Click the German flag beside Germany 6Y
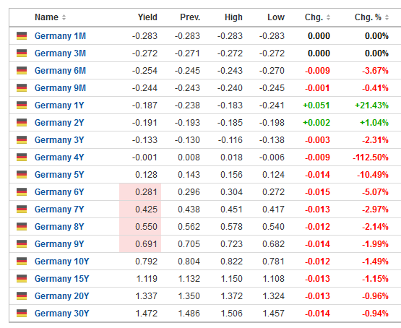 [x=22, y=192]
